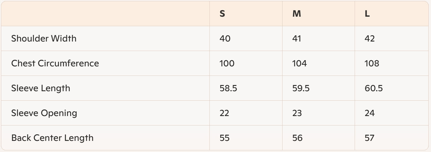Click Sleeve Opening value 23 for size M

pyautogui.click(x=297, y=113)
